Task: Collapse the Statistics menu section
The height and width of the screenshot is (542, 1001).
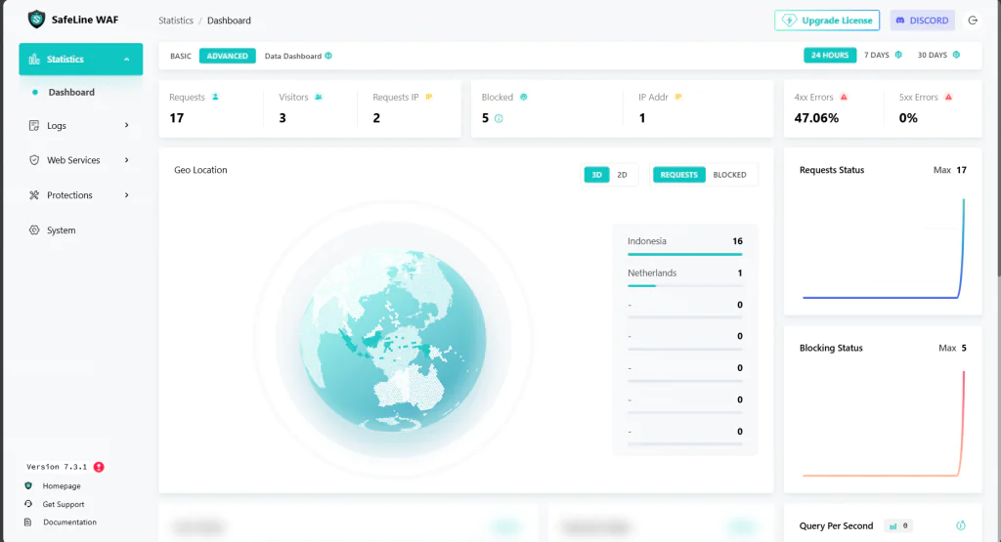Action: pyautogui.click(x=126, y=60)
